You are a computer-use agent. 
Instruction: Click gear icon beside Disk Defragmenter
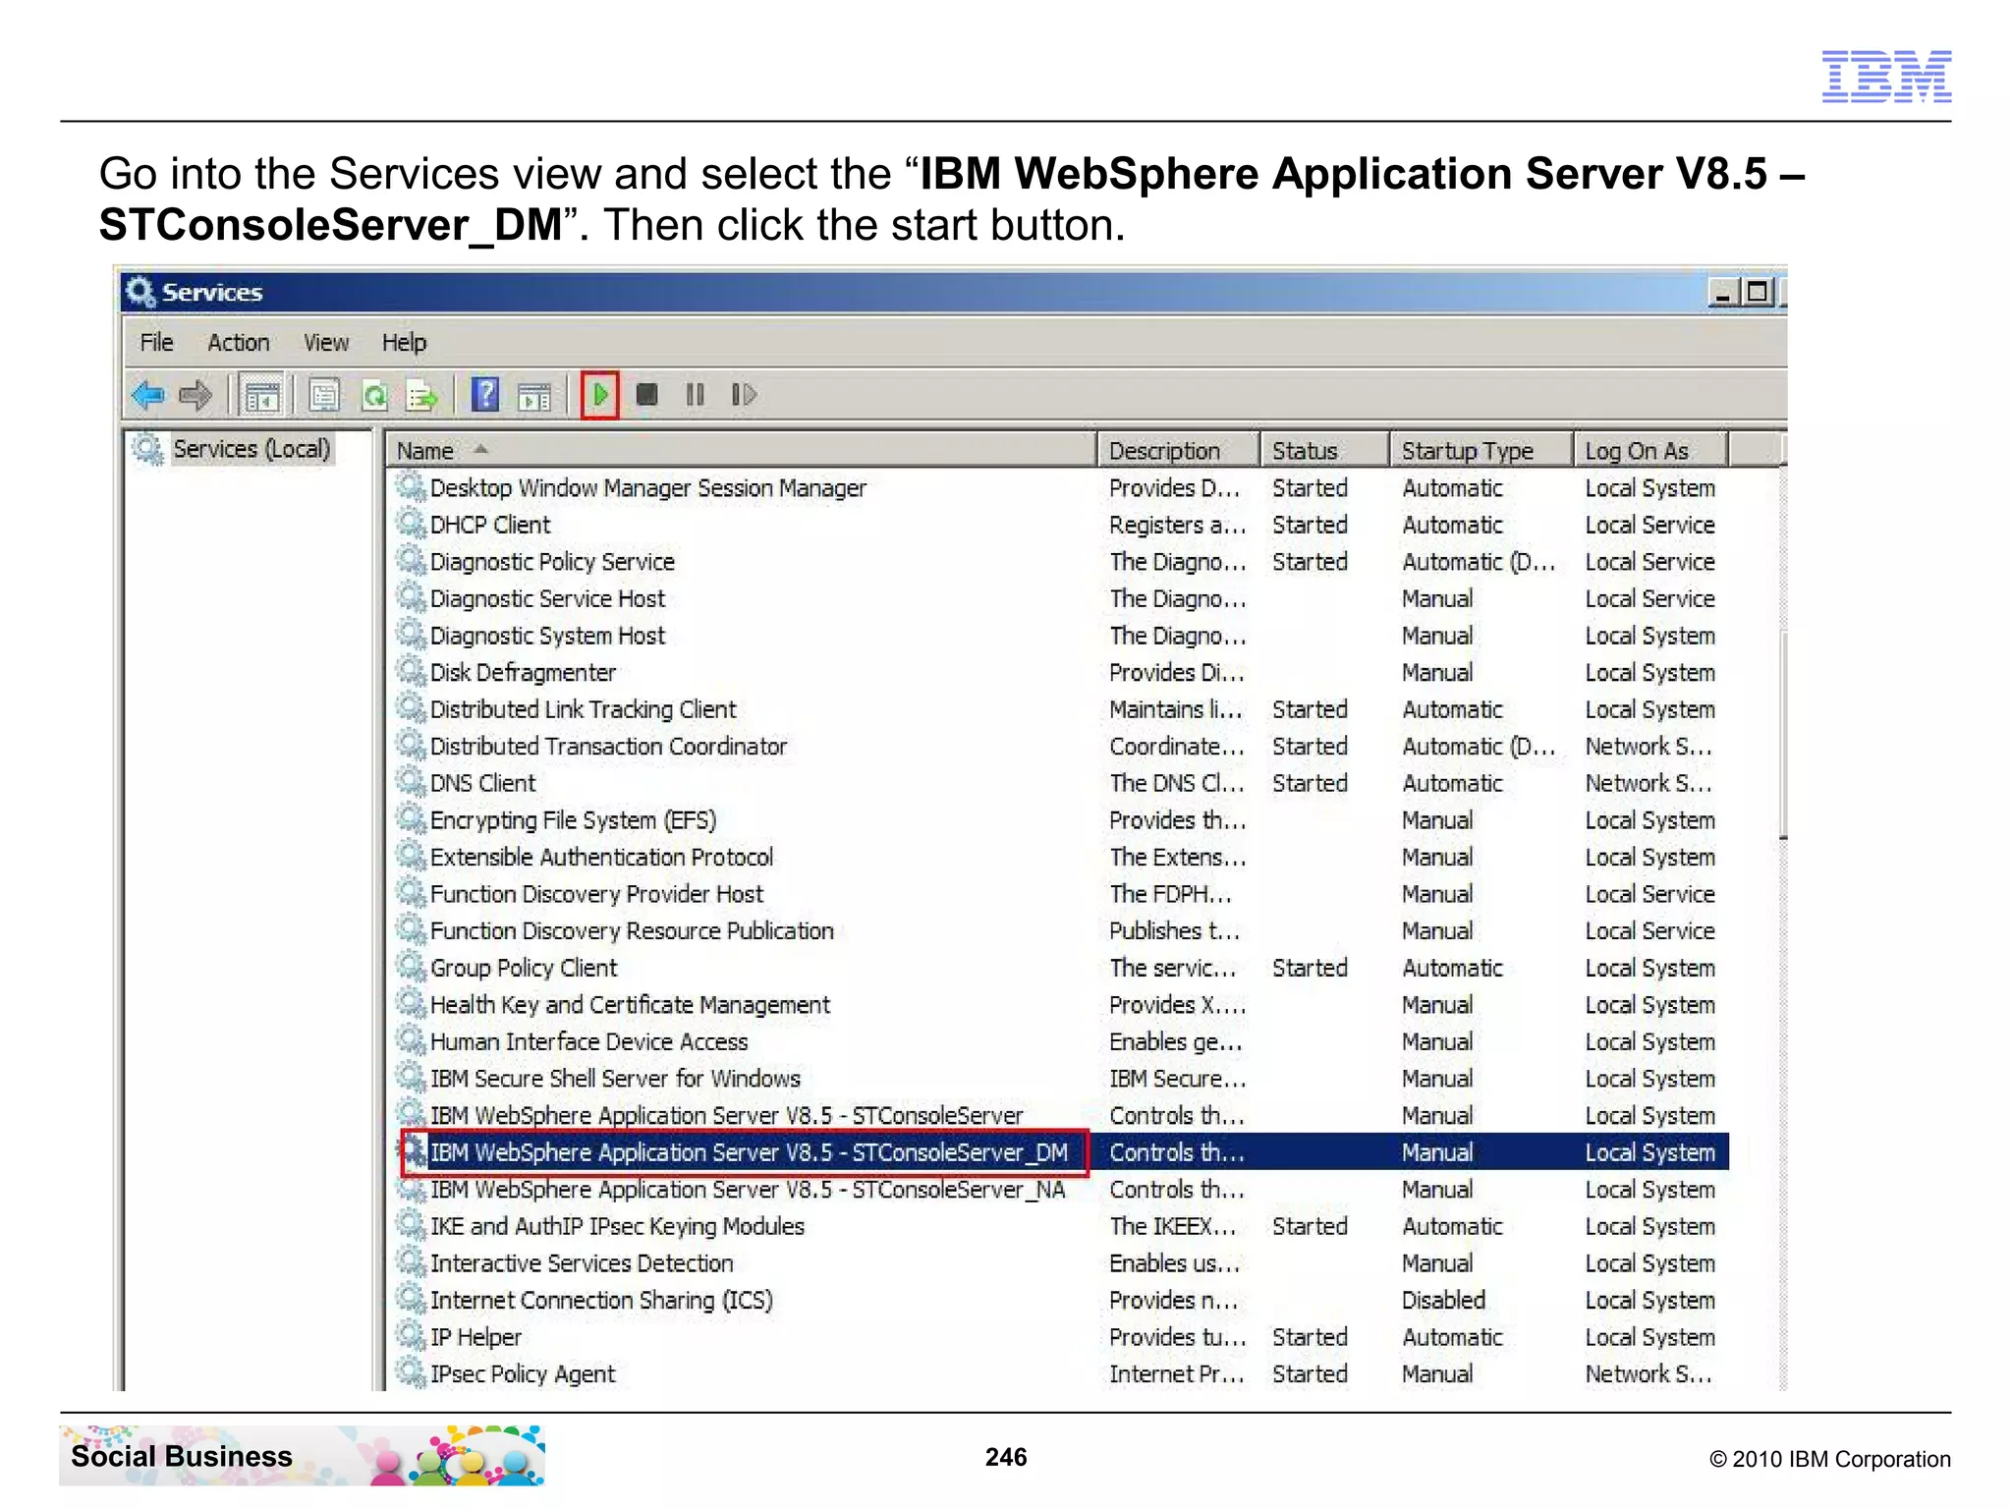click(x=411, y=671)
